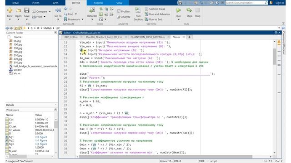Click the comment percent icon in Code group
Screen dimensions: 291x163
click(x=101, y=9)
